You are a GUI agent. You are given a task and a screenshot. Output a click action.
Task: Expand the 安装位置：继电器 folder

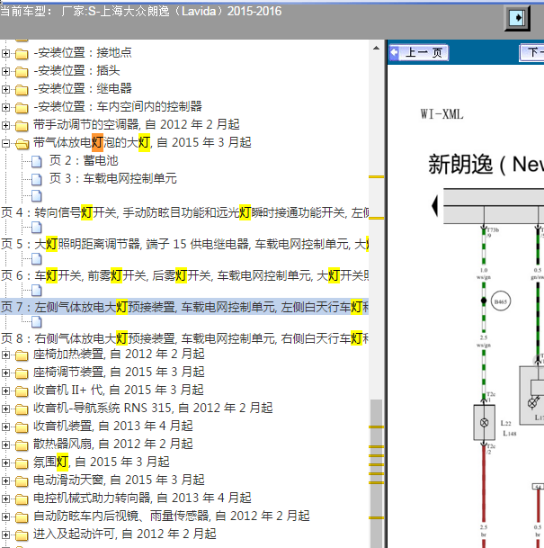(5, 89)
